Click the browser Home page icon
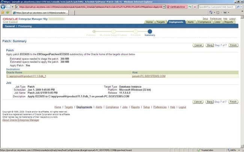Viewport: 244px width, 152px height. (x=211, y=12)
